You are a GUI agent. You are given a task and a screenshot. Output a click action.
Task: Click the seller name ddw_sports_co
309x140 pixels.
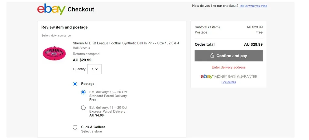pos(61,35)
